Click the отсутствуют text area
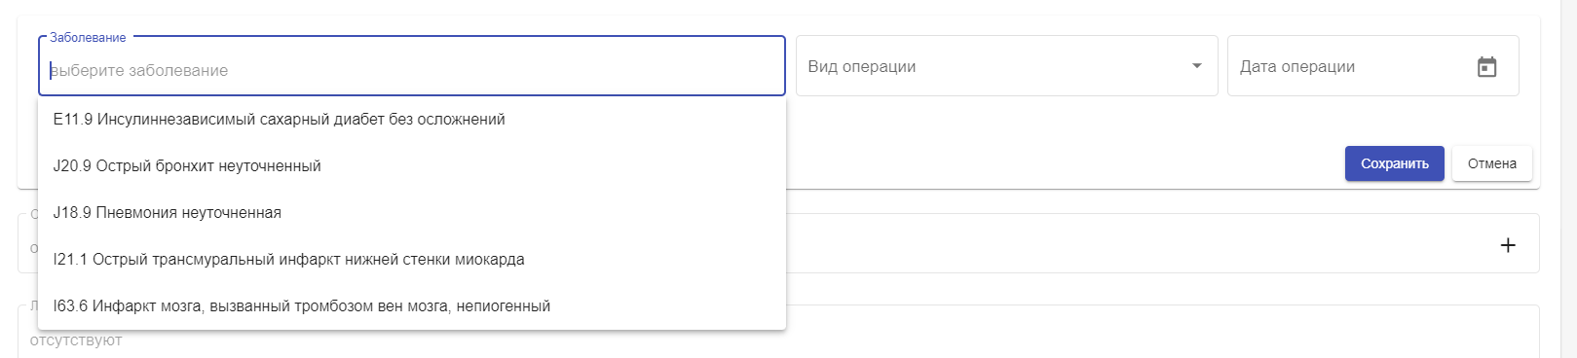 [x=76, y=340]
